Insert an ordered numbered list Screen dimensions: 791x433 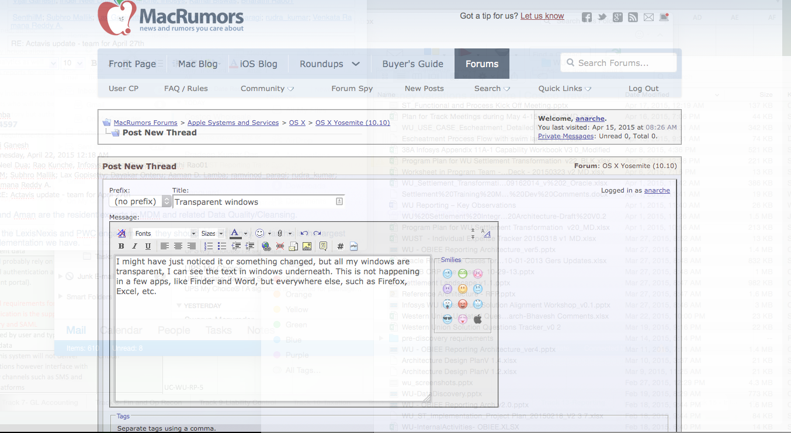(209, 246)
